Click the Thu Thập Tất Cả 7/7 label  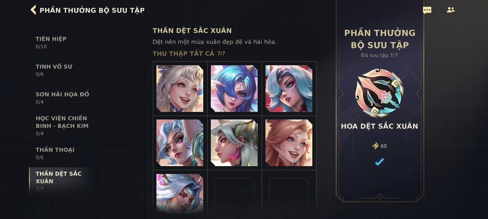(189, 54)
